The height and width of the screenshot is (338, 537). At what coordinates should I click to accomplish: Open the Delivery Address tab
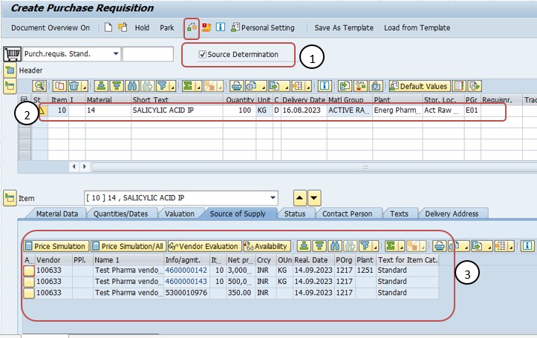pos(452,213)
